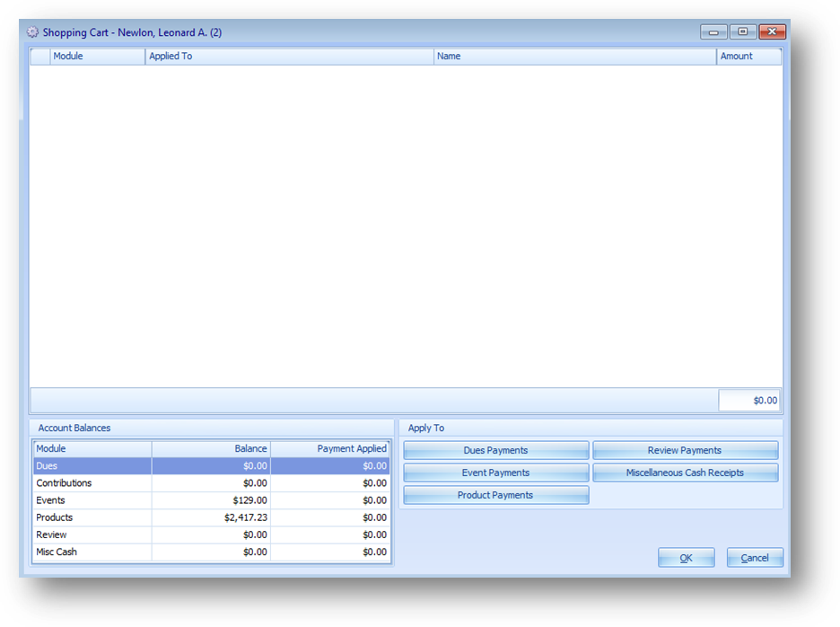Click the Account Balances Module column header
Image resolution: width=840 pixels, height=627 pixels.
(x=92, y=448)
